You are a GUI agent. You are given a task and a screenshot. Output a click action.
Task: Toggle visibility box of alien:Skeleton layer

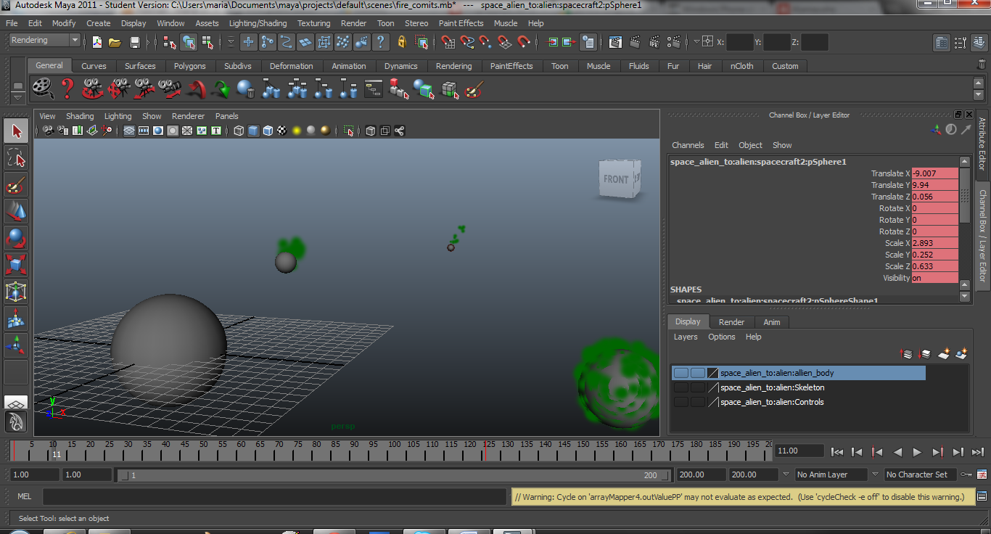pyautogui.click(x=680, y=387)
